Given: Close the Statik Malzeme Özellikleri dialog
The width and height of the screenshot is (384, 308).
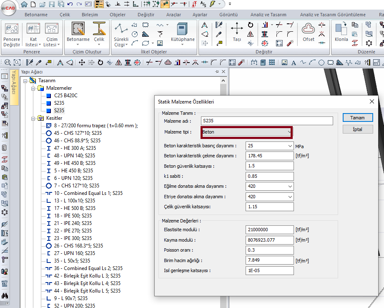Looking at the screenshot, I should pos(372,101).
